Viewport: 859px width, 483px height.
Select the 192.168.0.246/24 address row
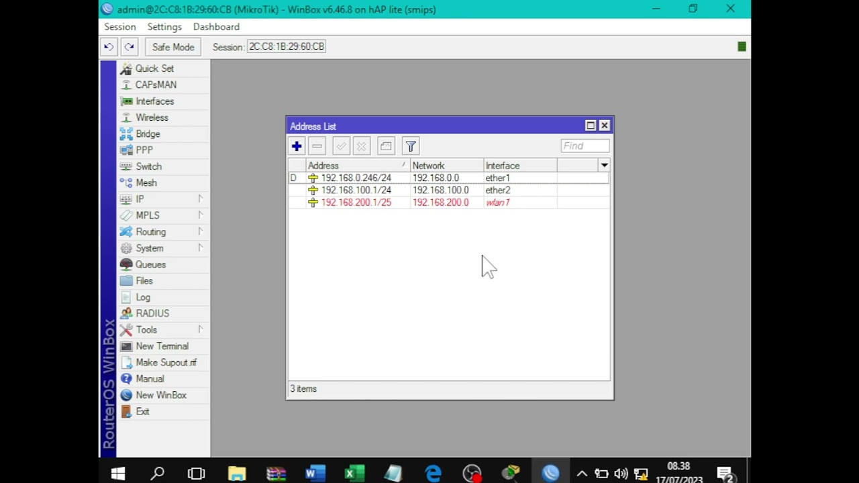(x=448, y=178)
